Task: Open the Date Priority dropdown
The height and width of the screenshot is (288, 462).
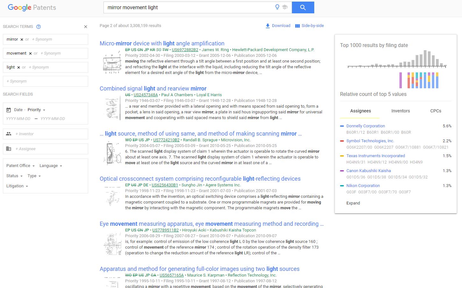Action: [x=36, y=110]
